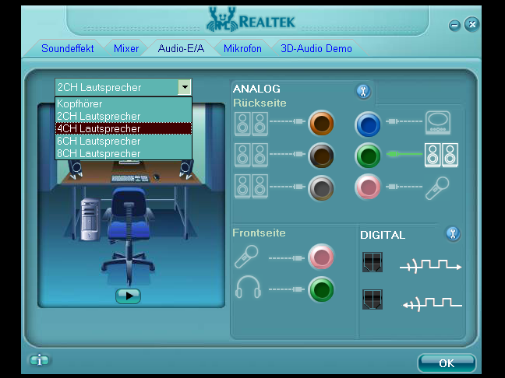Viewport: 505px width, 378px height.
Task: Pick 8CH Lautsprecher from the list
Action: coord(124,153)
